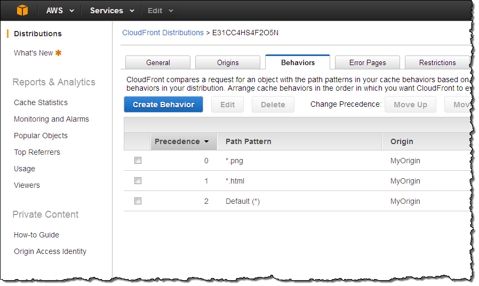This screenshot has height=286, width=479.
Task: Click the Path Pattern column header
Action: coord(248,141)
